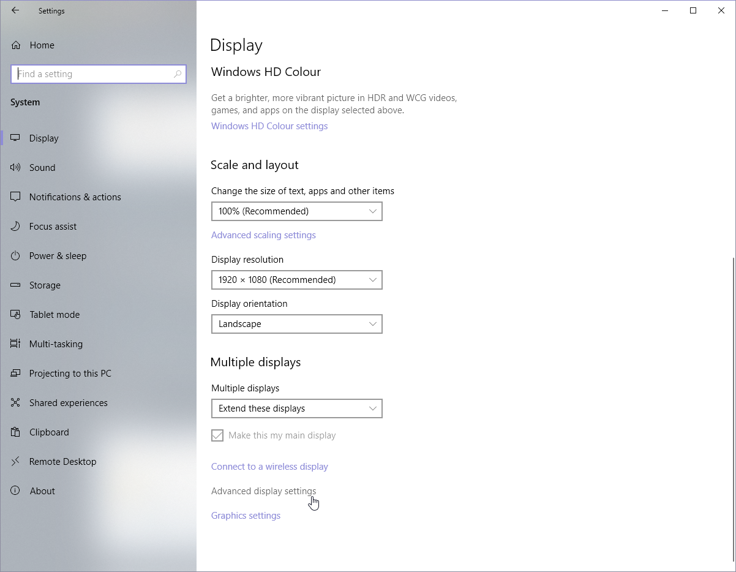Open the Display resolution dropdown
Image resolution: width=736 pixels, height=572 pixels.
[297, 280]
